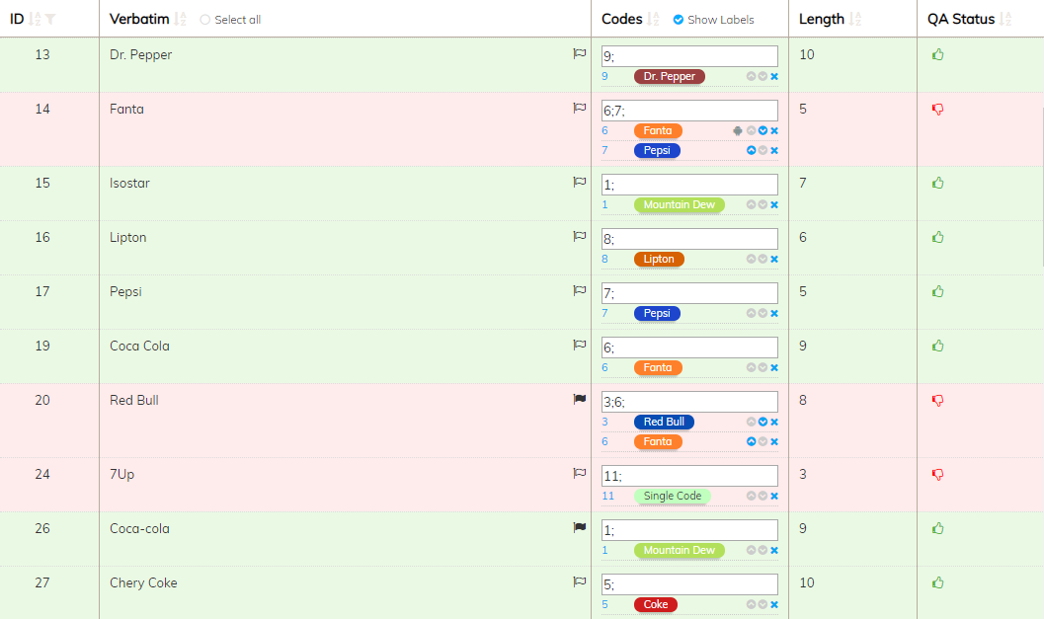Toggle the Show Labels checkbox
This screenshot has width=1044, height=619.
678,20
